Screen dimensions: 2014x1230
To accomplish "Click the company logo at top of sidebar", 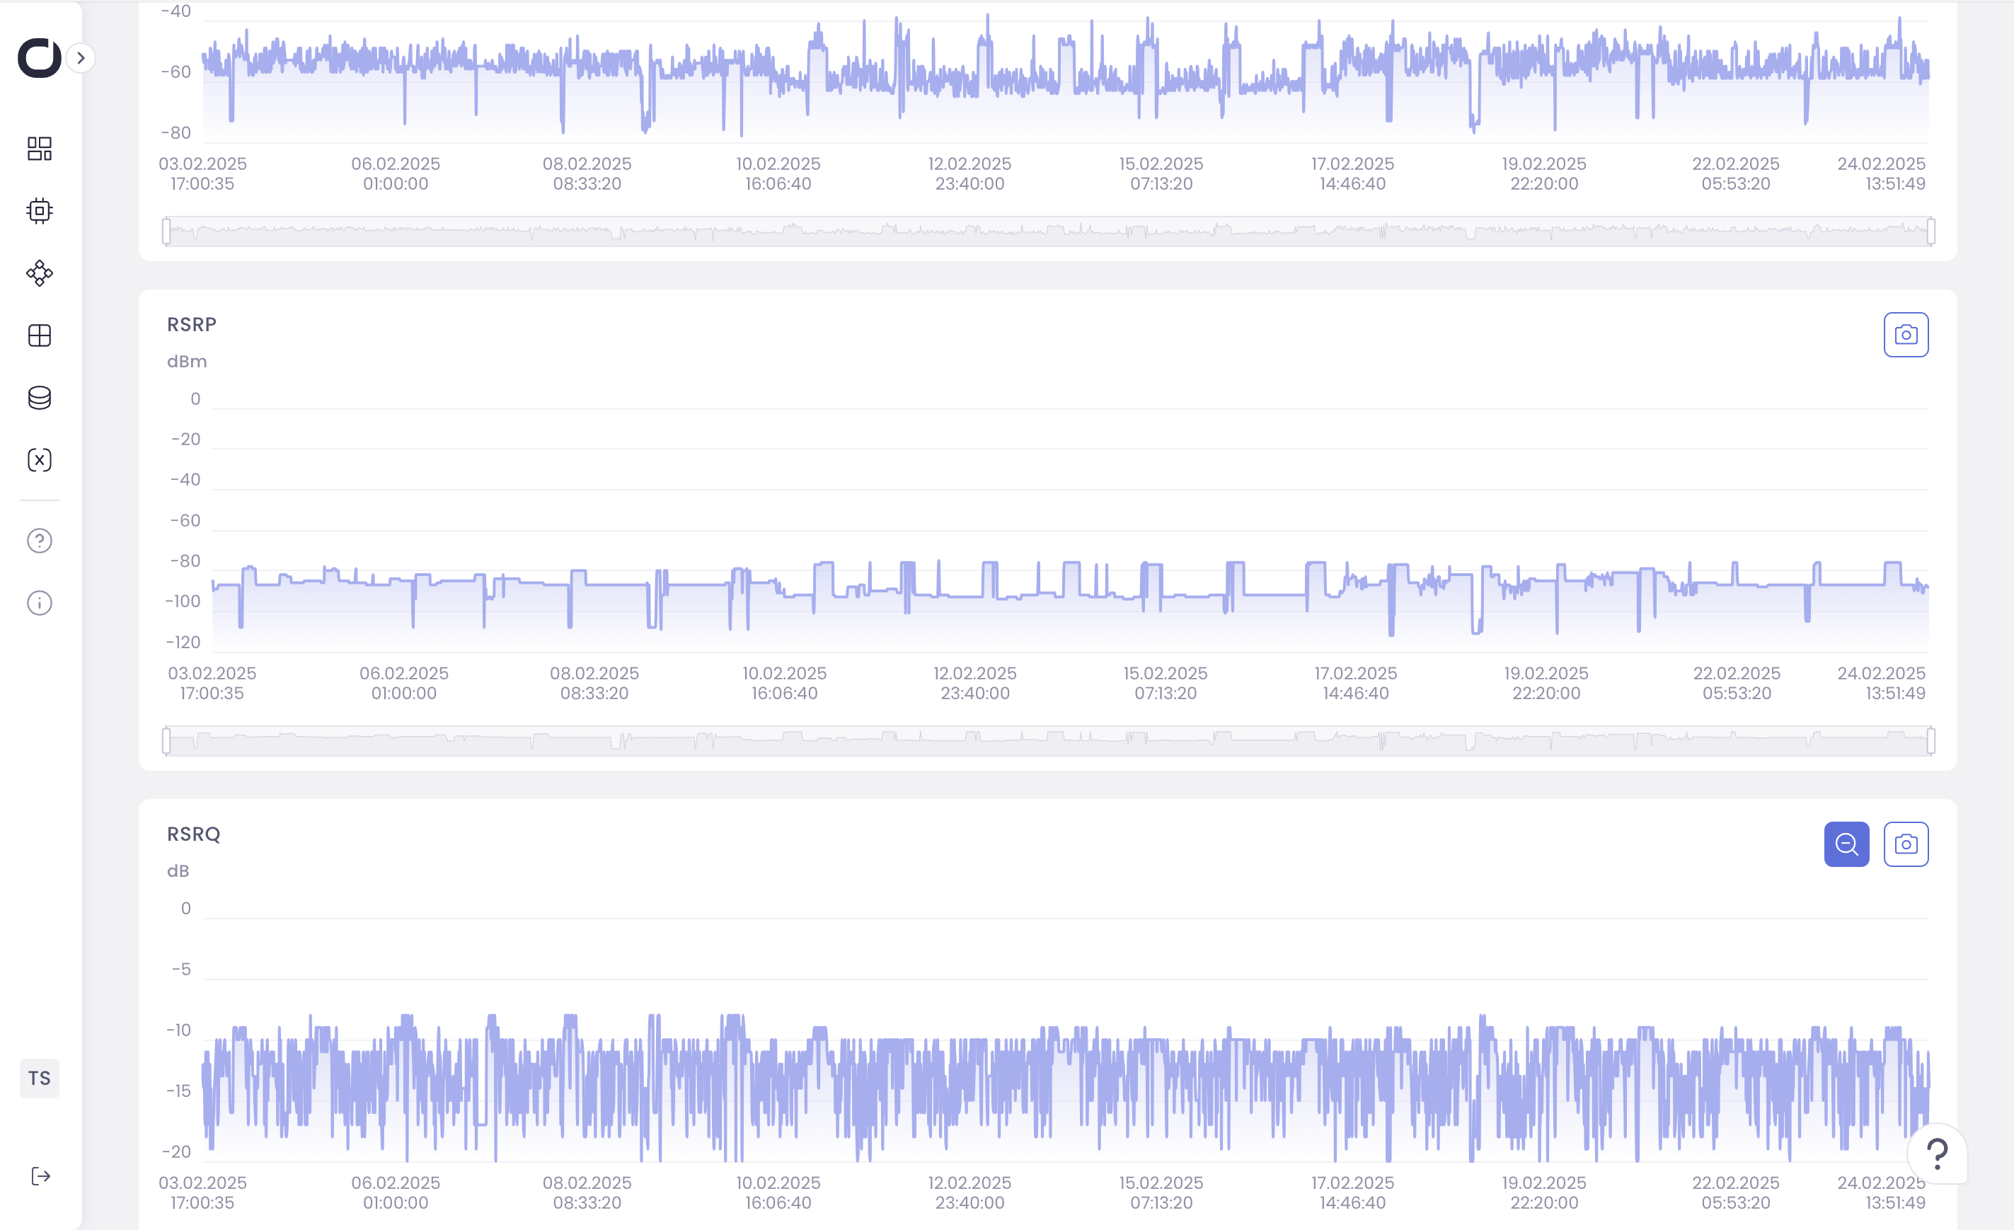I will (x=37, y=58).
